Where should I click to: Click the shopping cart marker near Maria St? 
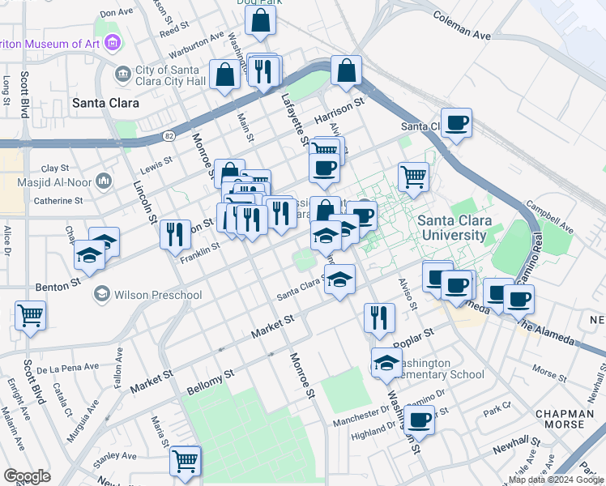click(186, 463)
